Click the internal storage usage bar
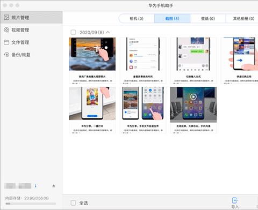The height and width of the screenshot is (210, 258). coord(31,204)
